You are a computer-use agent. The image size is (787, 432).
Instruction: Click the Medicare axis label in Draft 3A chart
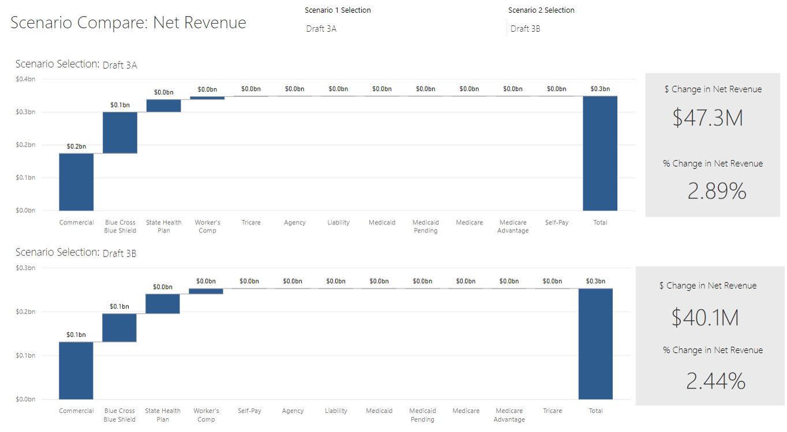(469, 223)
